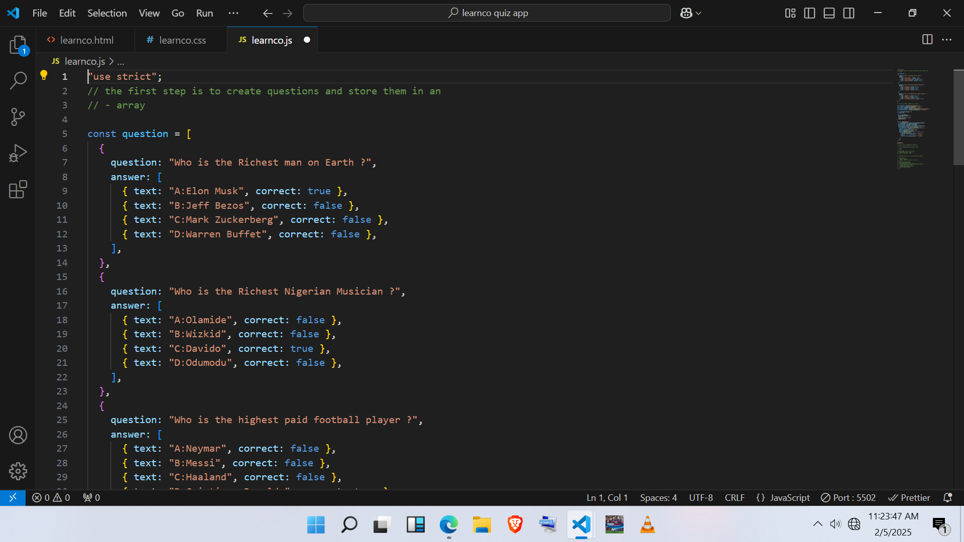
Task: Launch Brave browser from taskbar
Action: (x=515, y=525)
